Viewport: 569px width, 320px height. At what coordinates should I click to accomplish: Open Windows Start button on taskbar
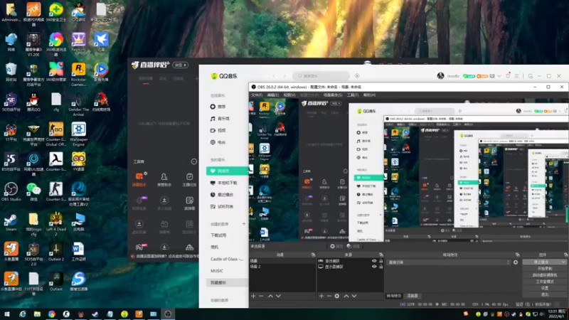point(7,314)
